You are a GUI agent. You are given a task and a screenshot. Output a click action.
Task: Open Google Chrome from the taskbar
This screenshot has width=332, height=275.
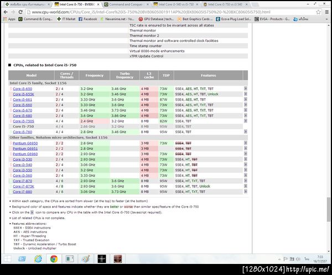click(x=54, y=259)
